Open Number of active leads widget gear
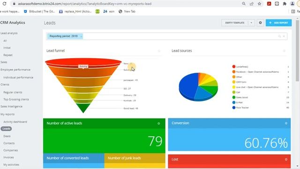 [158, 123]
